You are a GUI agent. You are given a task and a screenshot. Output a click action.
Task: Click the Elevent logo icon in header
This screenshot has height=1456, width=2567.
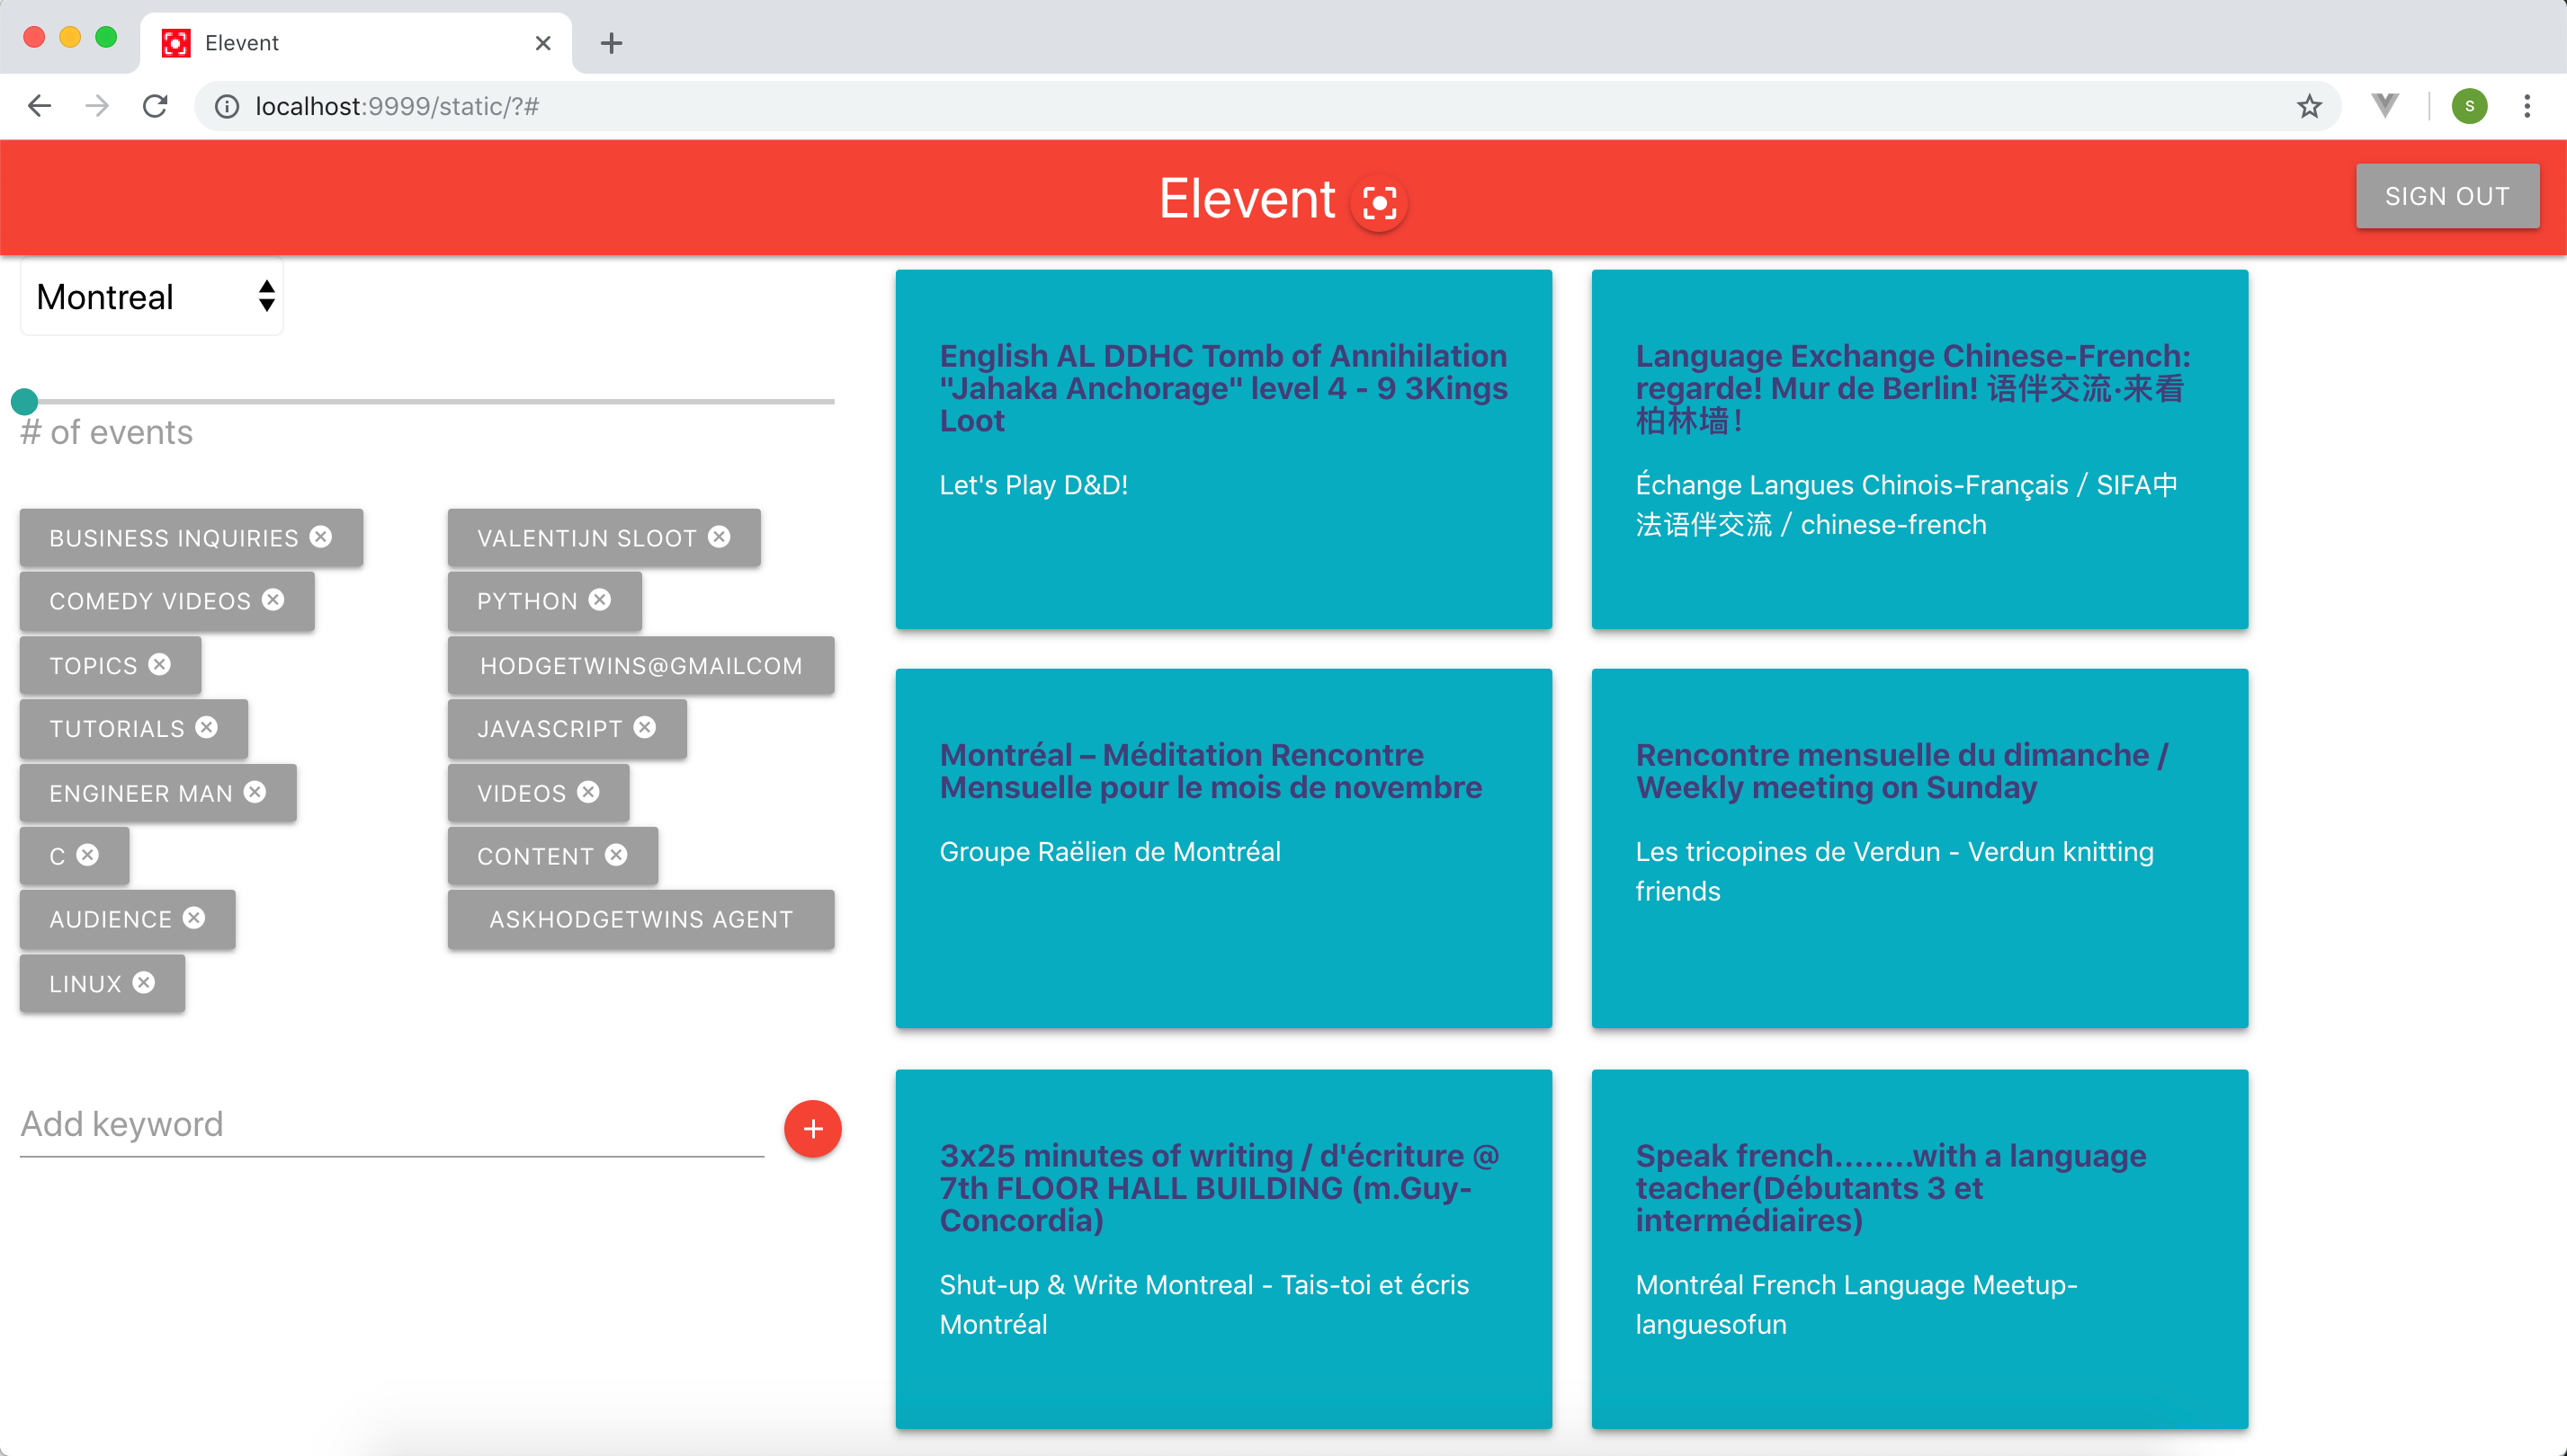pyautogui.click(x=1379, y=203)
